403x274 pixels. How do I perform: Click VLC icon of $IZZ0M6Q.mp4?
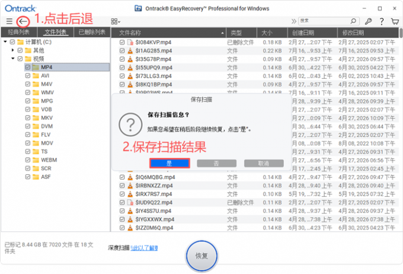[130, 228]
